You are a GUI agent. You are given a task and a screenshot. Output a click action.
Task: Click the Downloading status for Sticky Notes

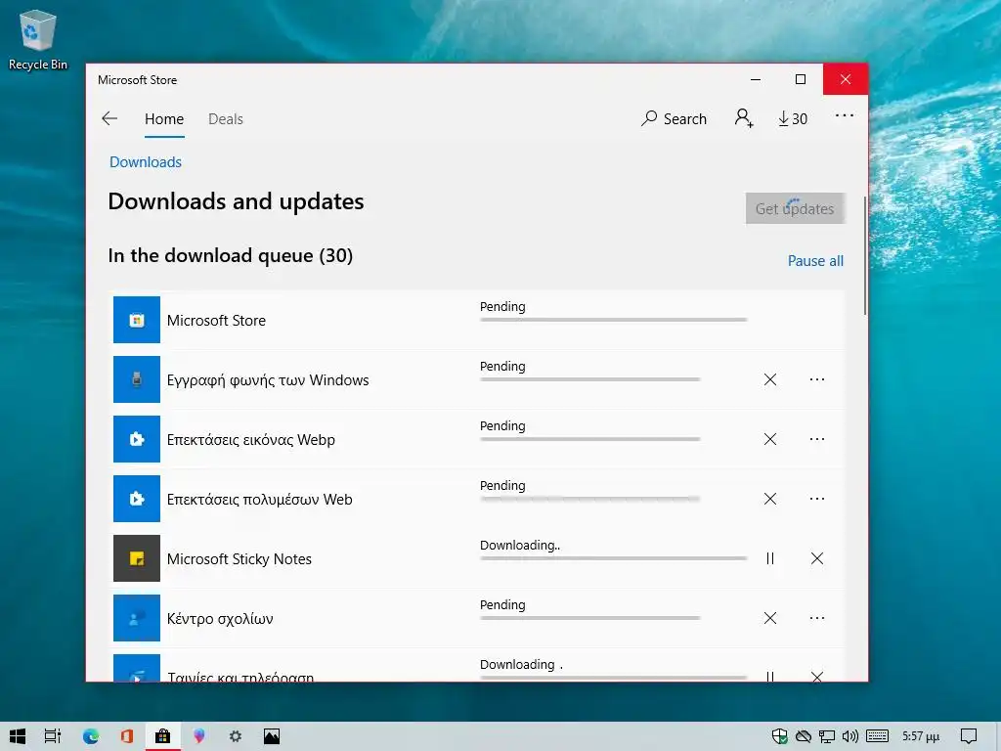pyautogui.click(x=520, y=546)
